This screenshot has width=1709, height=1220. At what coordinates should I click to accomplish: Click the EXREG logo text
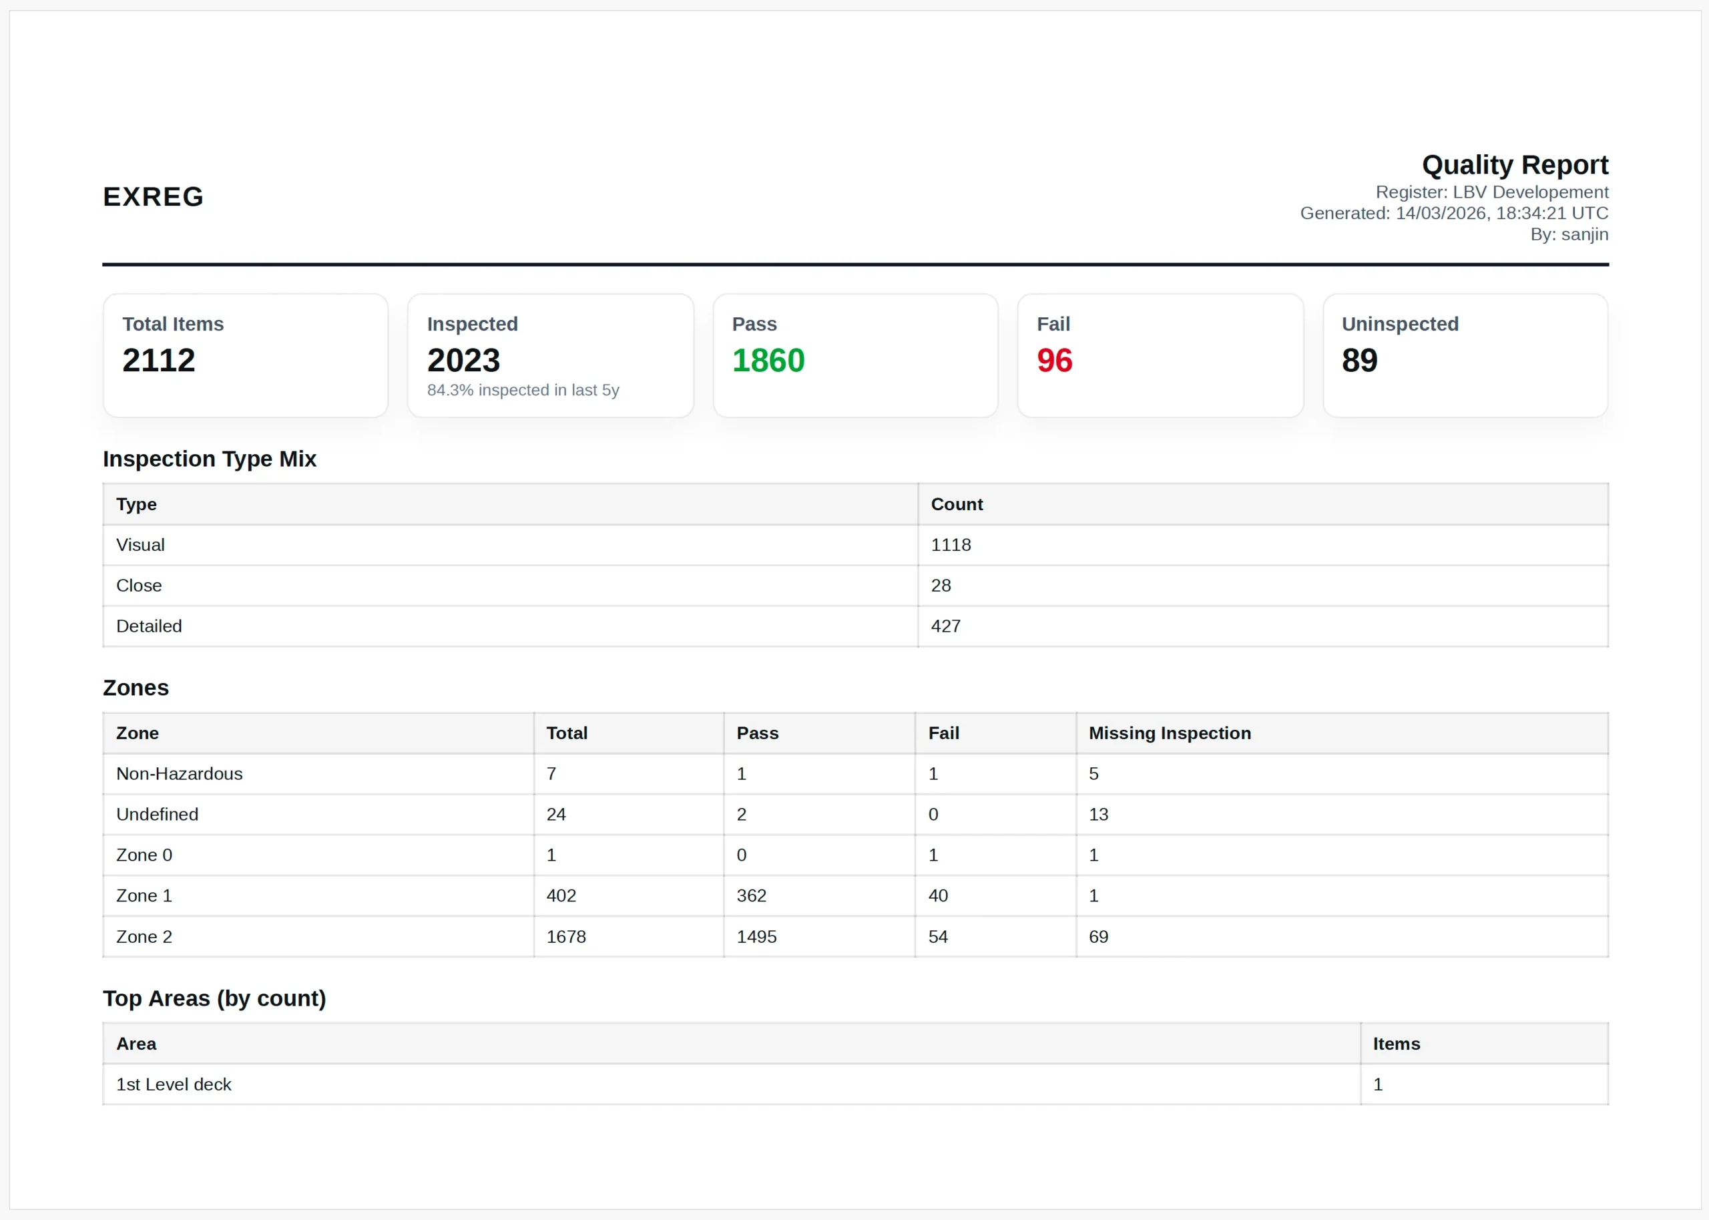click(x=153, y=197)
